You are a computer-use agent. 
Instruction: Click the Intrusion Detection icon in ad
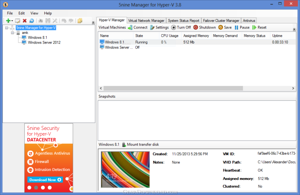(x=30, y=170)
